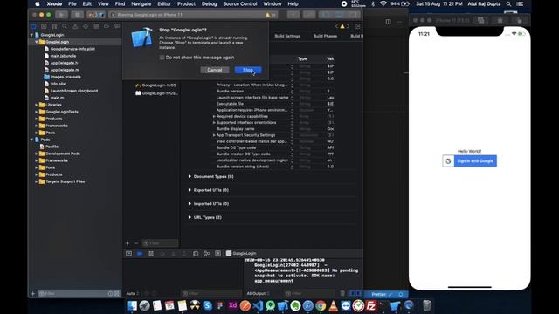The width and height of the screenshot is (559, 314).
Task: Open the Breakpoint navigator icon
Action: point(107,26)
